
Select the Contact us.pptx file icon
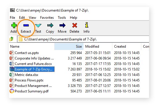pyautogui.click(x=12, y=53)
